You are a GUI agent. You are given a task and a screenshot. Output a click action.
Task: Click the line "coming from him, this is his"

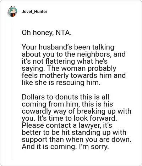[67, 104]
